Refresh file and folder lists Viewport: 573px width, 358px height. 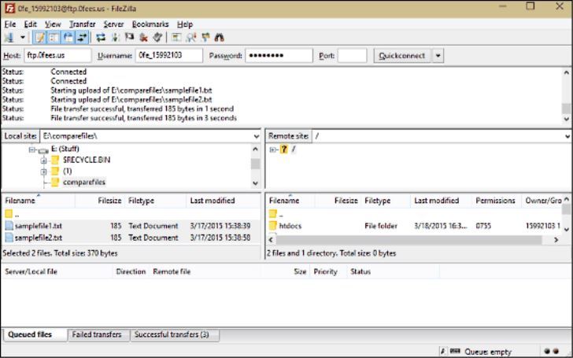[x=101, y=37]
